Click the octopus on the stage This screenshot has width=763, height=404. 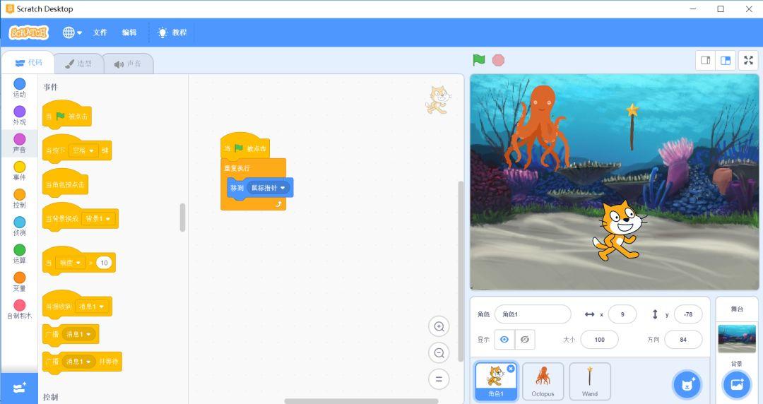point(537,126)
